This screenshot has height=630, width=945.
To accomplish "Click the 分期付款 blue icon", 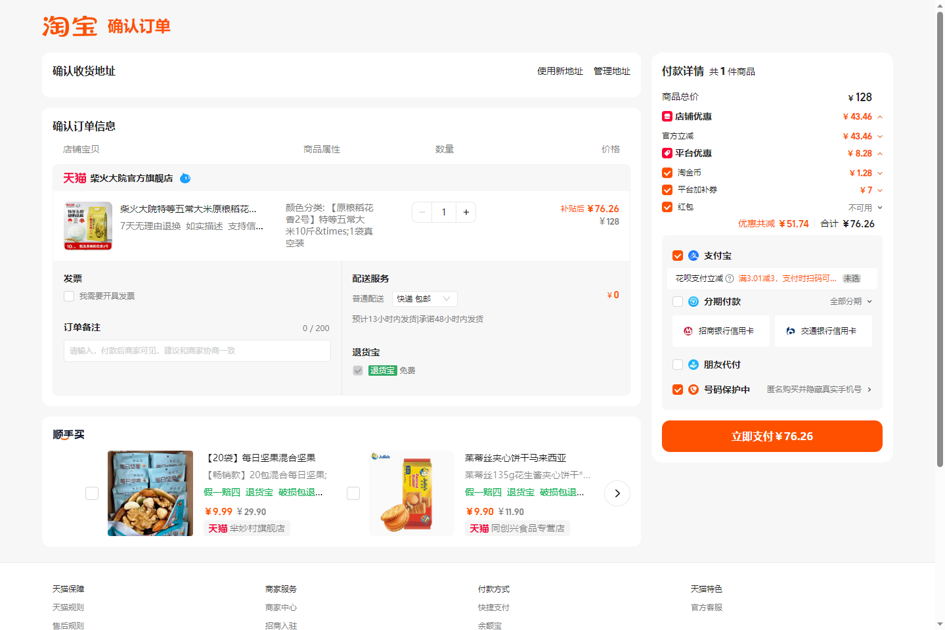I will [x=693, y=302].
